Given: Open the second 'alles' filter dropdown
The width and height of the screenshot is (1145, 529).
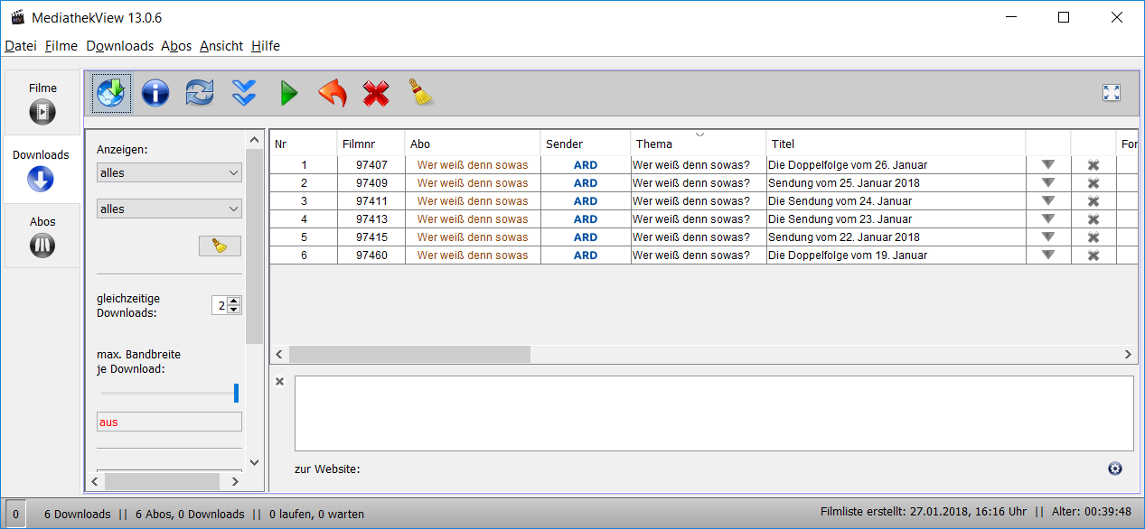Looking at the screenshot, I should tap(169, 209).
